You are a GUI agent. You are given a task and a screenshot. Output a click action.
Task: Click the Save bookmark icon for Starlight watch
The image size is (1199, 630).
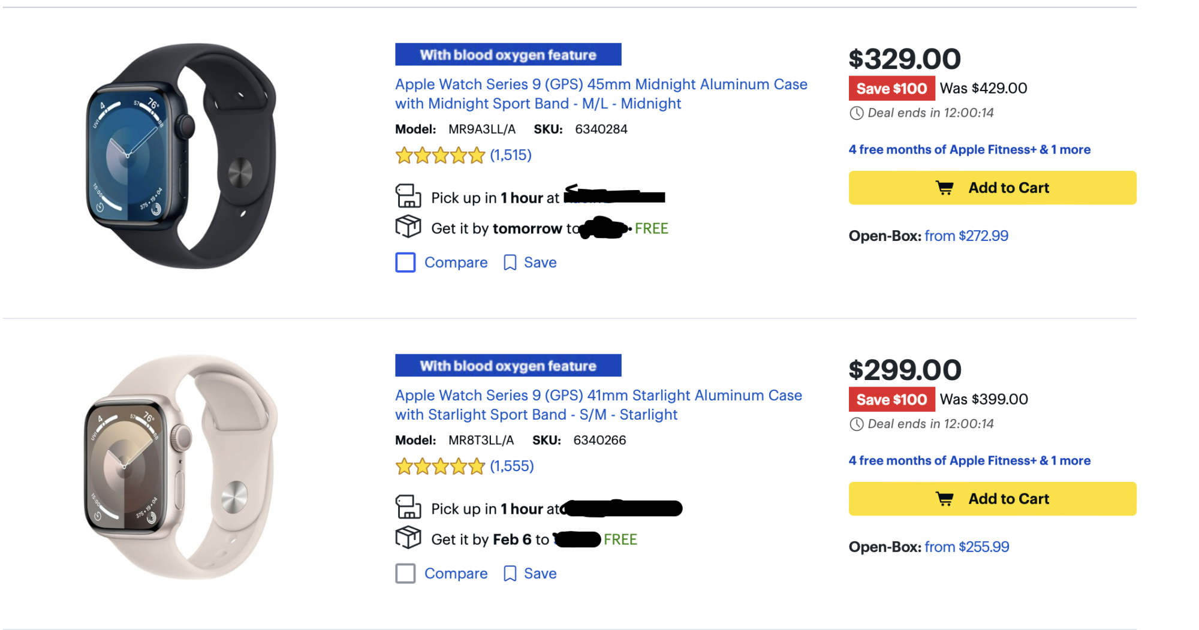510,574
